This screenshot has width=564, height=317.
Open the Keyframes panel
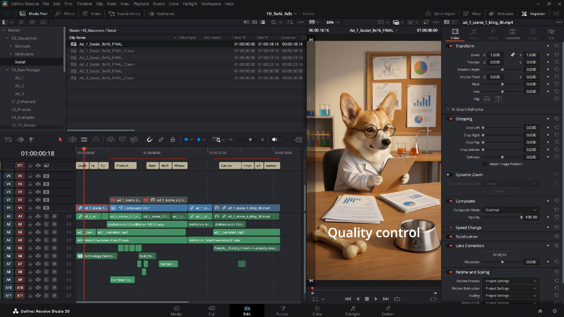pyautogui.click(x=161, y=14)
